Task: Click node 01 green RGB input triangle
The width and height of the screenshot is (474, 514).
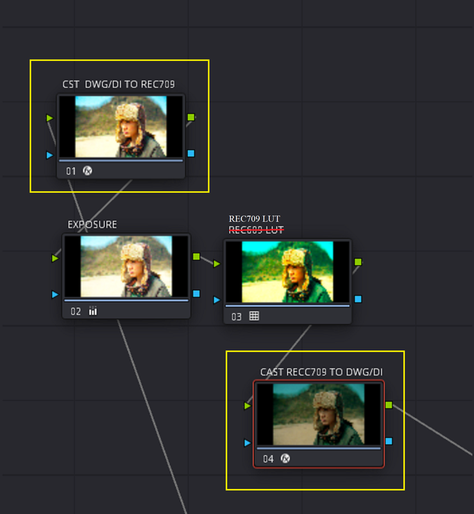Action: (50, 118)
